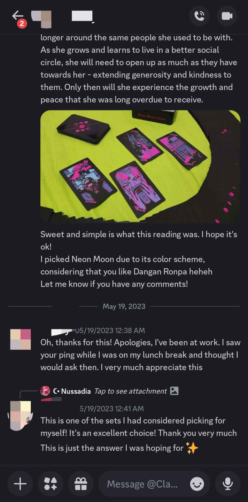Viewport: 248px width, 502px height.
Task: Open the plus attachment menu
Action: click(x=20, y=484)
